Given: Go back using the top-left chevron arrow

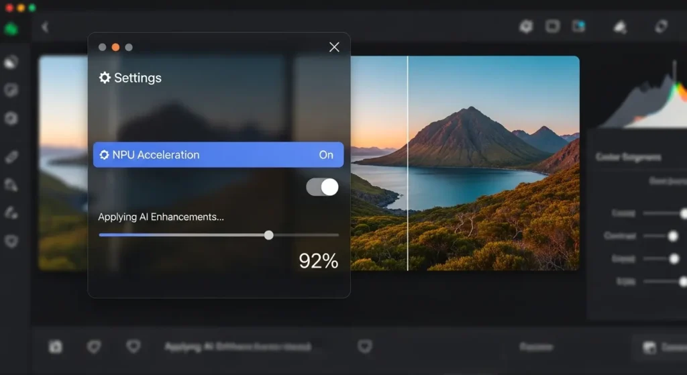Looking at the screenshot, I should pyautogui.click(x=45, y=27).
